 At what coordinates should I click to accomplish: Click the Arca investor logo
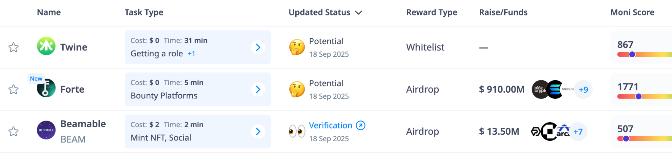point(563,131)
